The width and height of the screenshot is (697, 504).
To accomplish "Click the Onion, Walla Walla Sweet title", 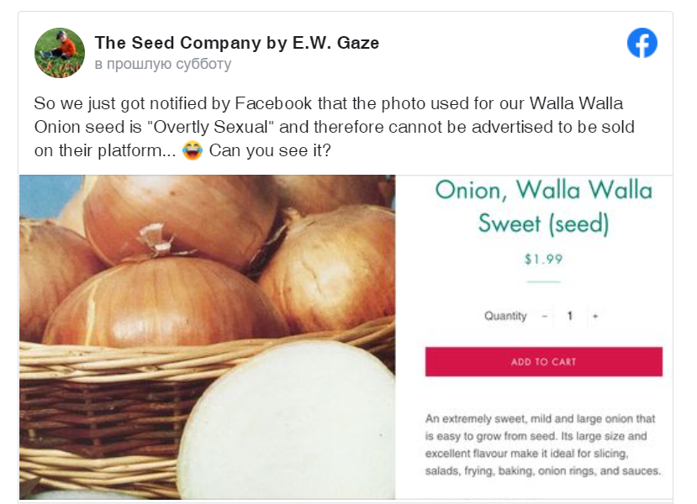I will [543, 206].
